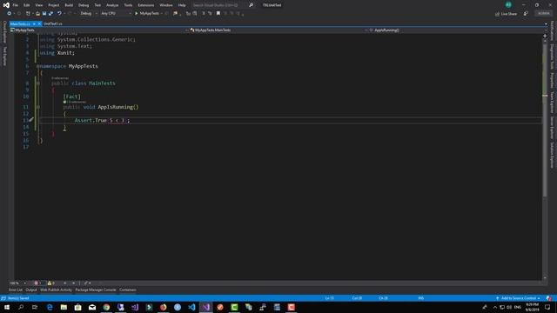Click the open file toolbar icon
557x313 pixels.
pos(37,14)
